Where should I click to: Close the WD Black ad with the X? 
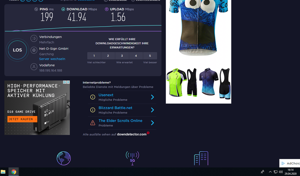pyautogui.click(x=68, y=82)
